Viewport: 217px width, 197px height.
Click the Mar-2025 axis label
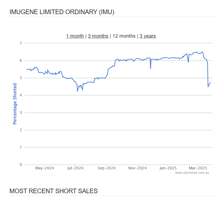(x=198, y=168)
